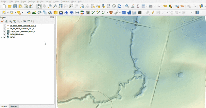206x108 pixels.
Task: Open the Raster menu
Action: coord(56,2)
